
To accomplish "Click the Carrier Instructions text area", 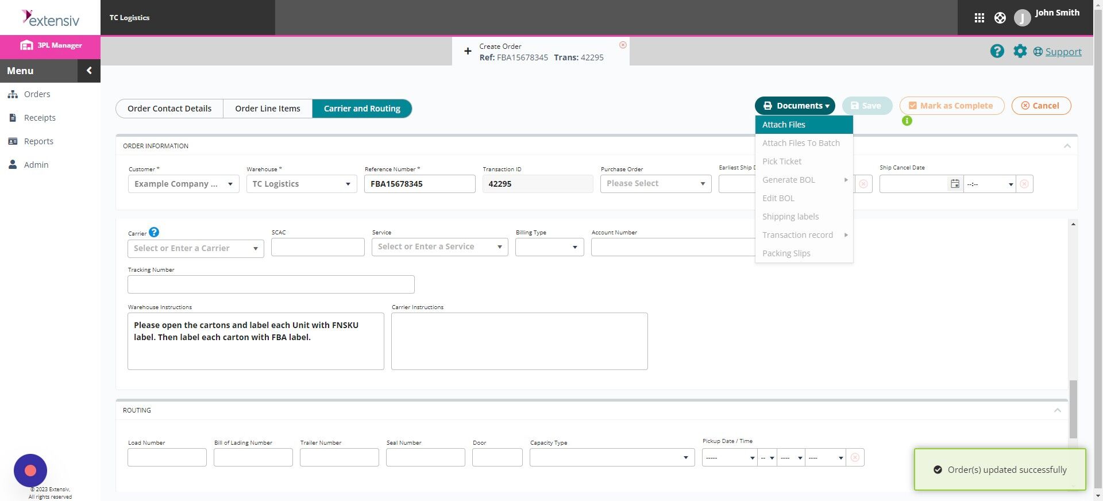I will coord(519,341).
